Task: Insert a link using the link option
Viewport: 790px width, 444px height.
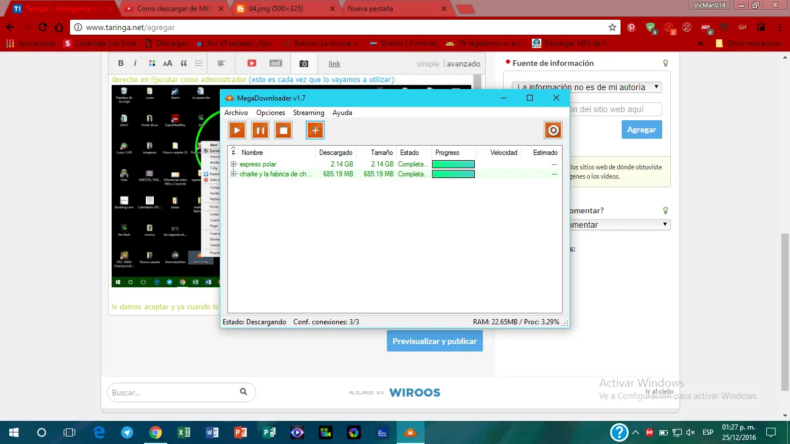Action: [334, 64]
